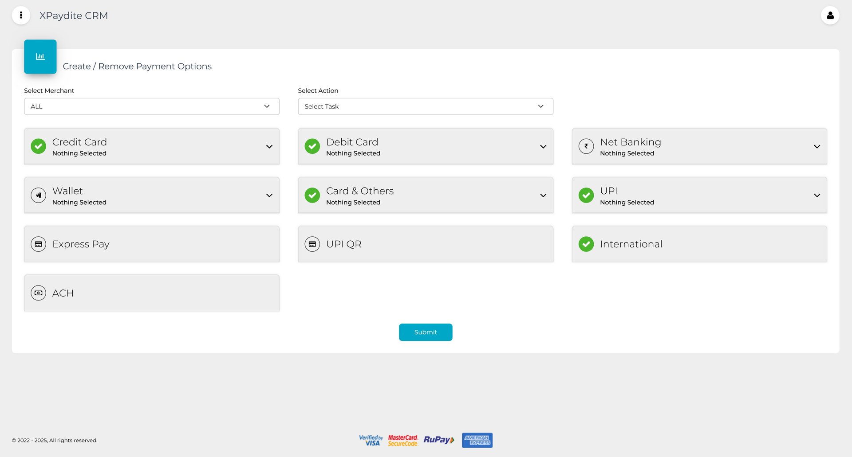
Task: Click the Wallet card labeled Nothing Selected
Action: (x=151, y=195)
